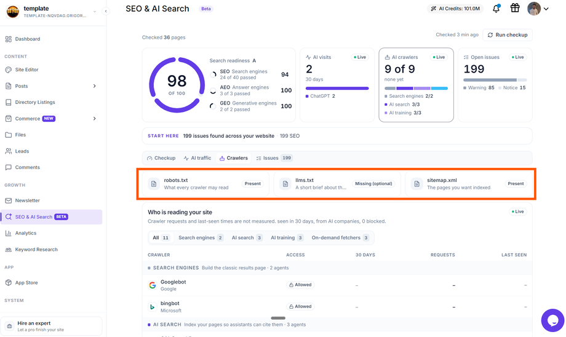Click the Commerce bag icon
The height and width of the screenshot is (337, 566).
click(8, 118)
